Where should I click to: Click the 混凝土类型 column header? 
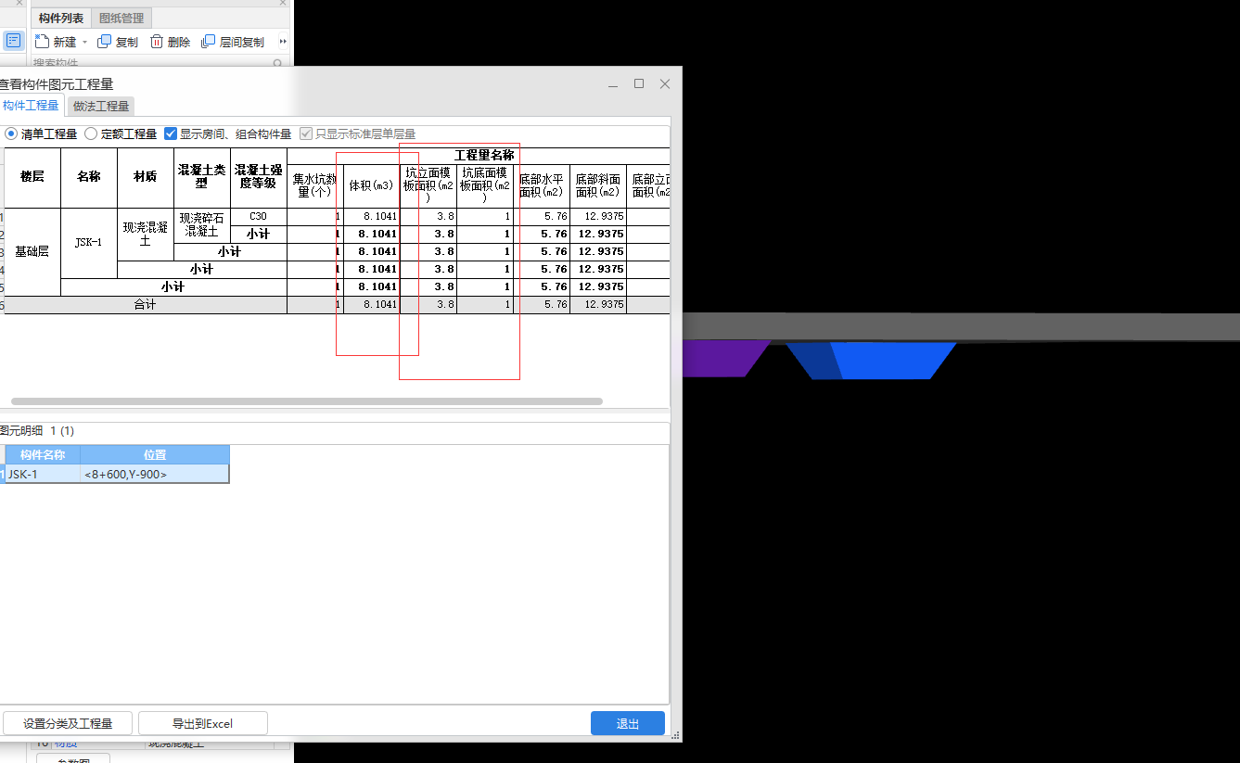click(202, 177)
